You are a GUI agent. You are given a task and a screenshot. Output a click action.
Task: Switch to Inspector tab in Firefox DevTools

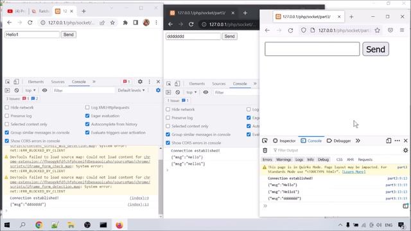click(x=284, y=141)
